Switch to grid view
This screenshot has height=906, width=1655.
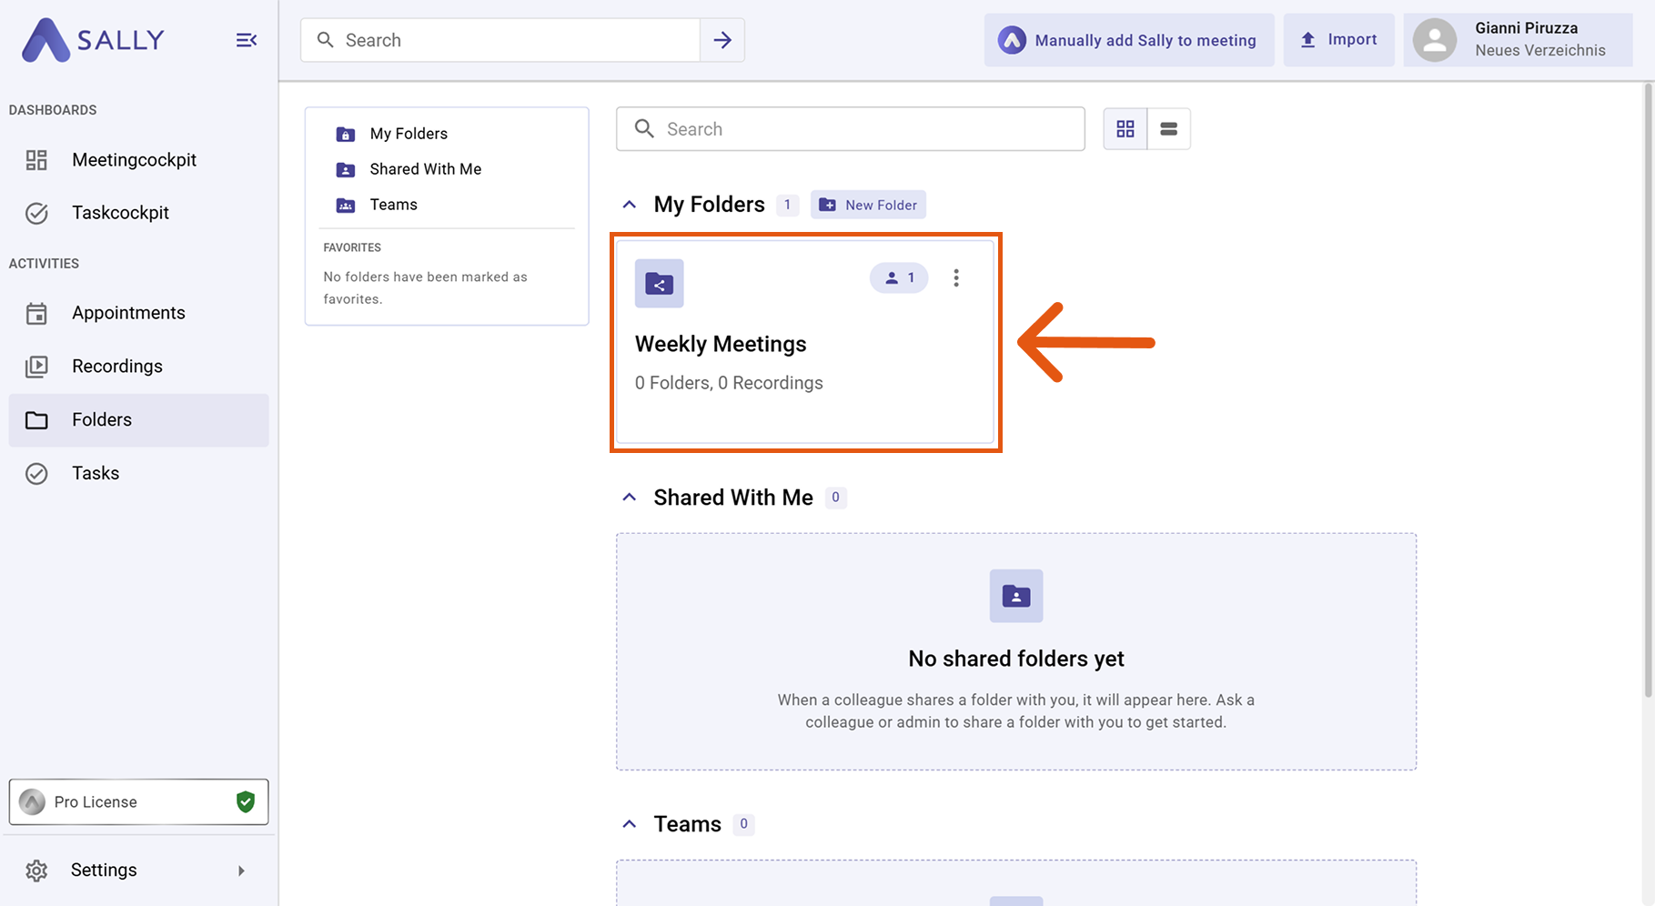pos(1125,129)
